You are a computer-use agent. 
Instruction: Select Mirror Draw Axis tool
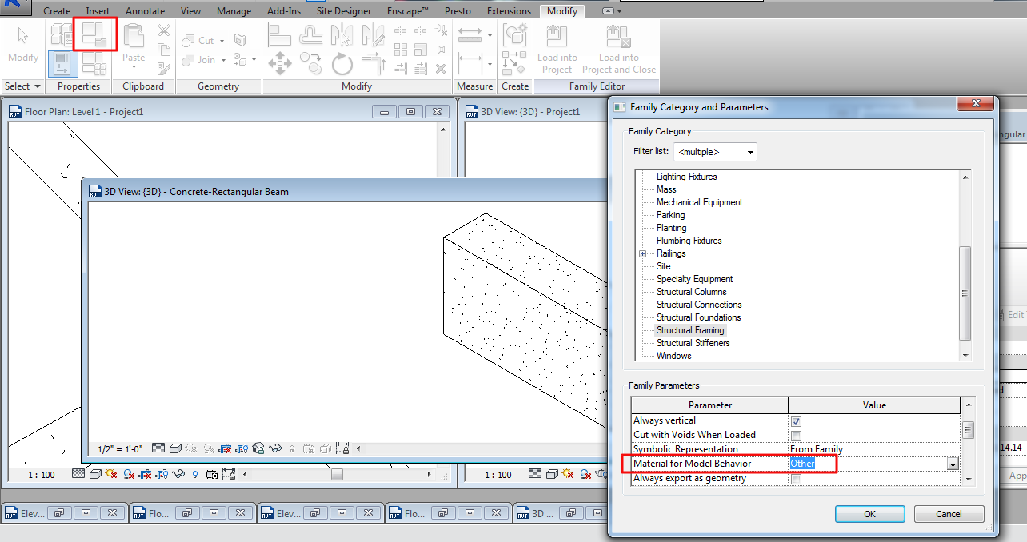pos(373,34)
